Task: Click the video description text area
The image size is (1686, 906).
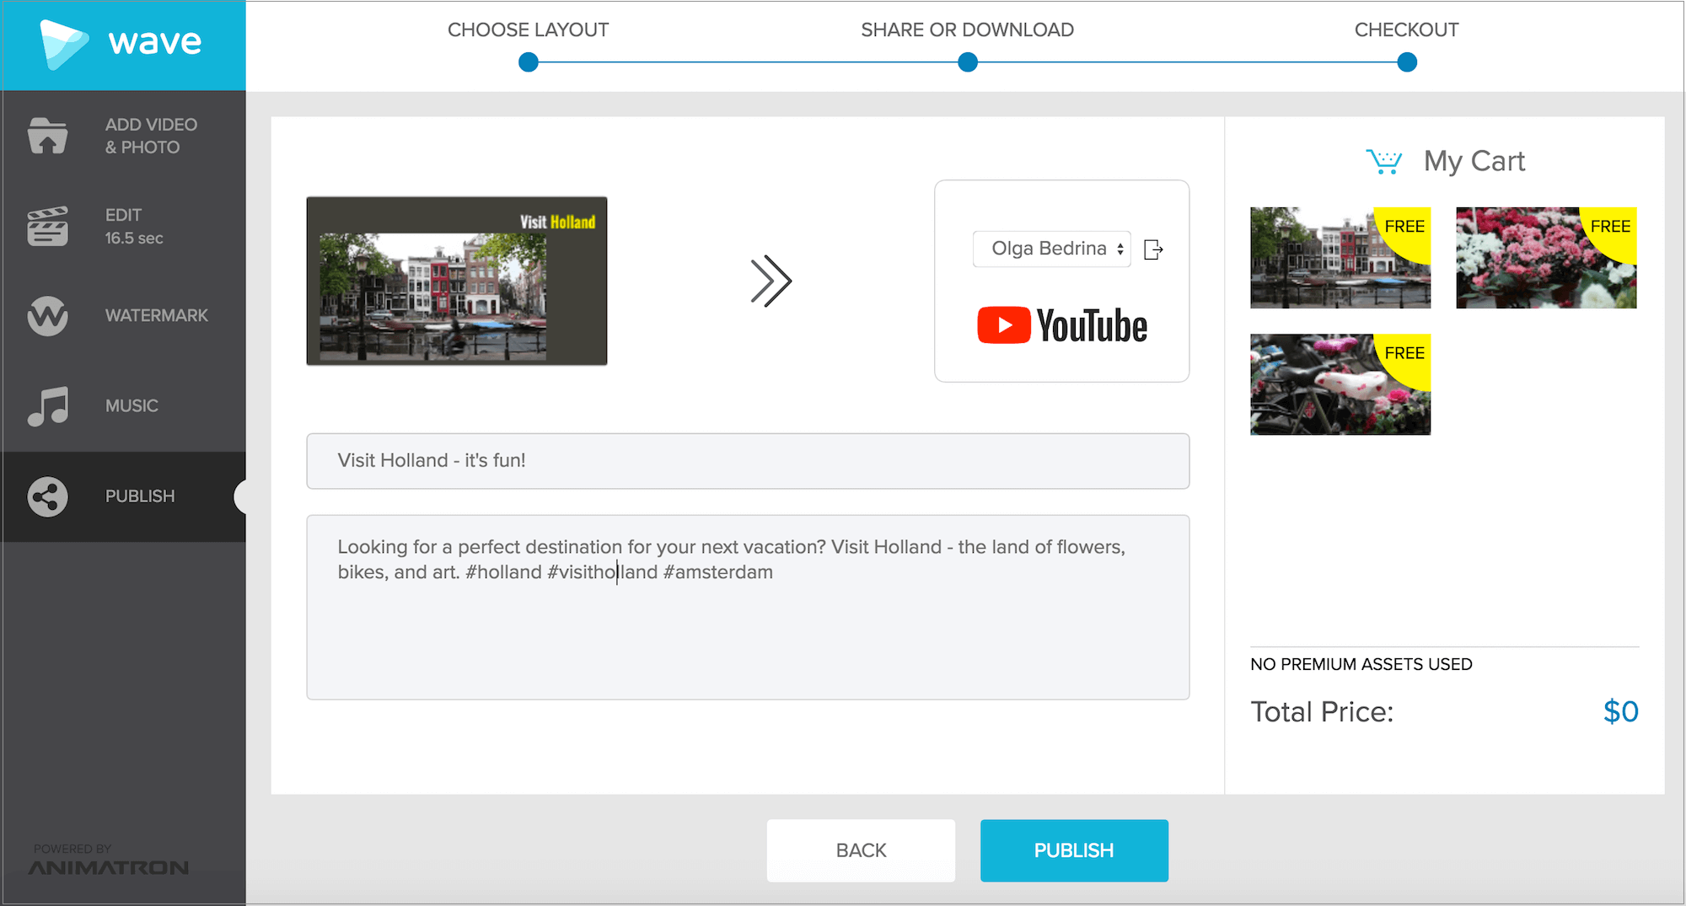Action: click(748, 607)
